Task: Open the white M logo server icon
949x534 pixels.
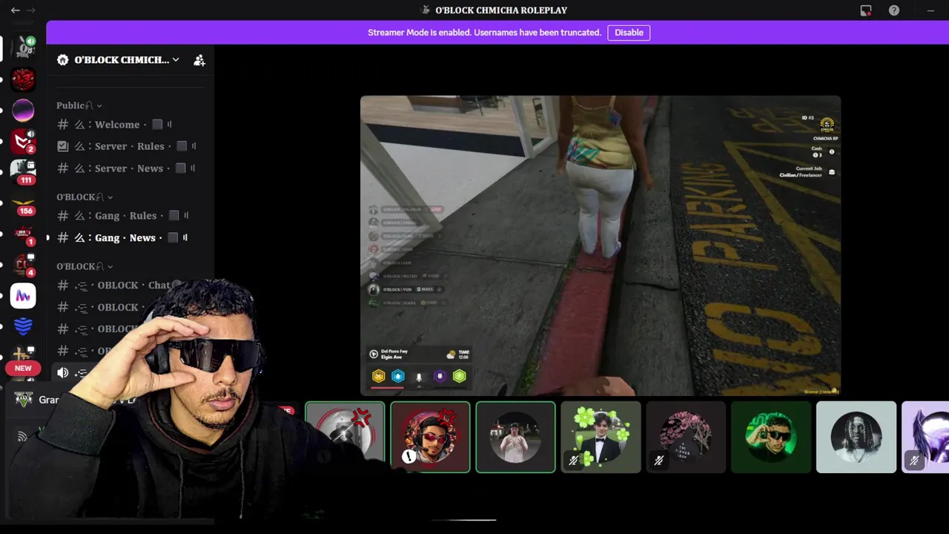Action: pos(23,296)
